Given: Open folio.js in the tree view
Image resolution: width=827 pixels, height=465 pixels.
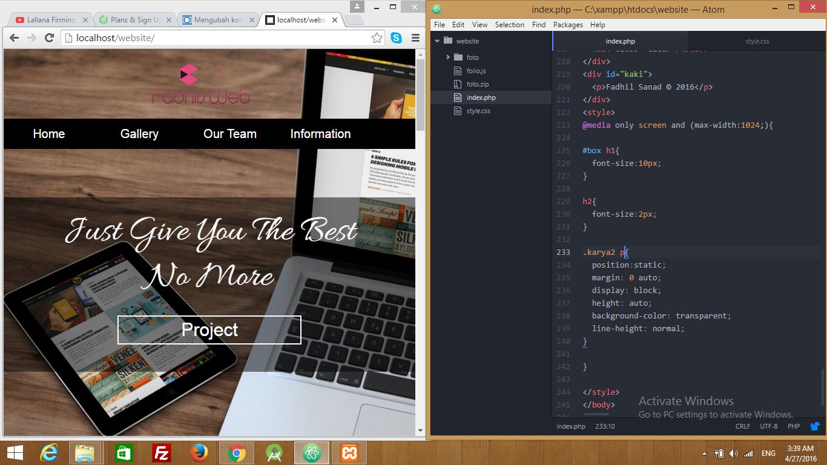Looking at the screenshot, I should [x=476, y=71].
